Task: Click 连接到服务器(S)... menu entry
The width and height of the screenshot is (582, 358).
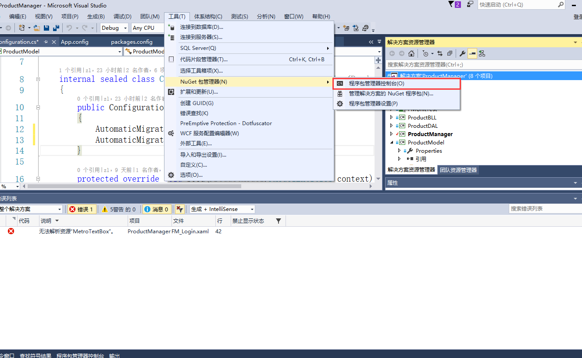Action: tap(249, 37)
